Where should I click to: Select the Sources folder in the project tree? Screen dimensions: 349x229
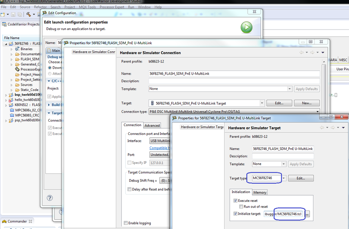(27, 85)
